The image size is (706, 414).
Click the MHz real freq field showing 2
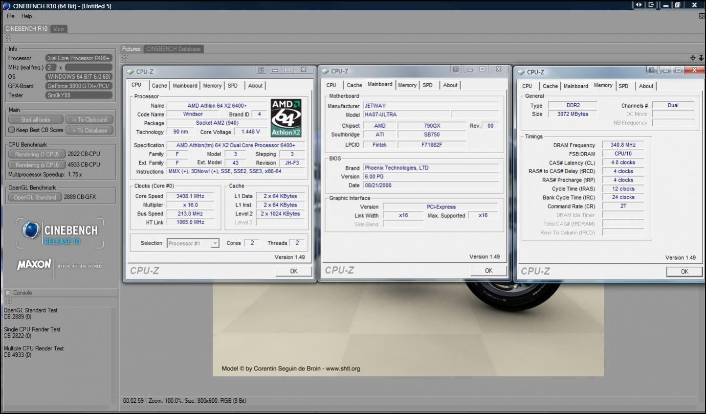click(x=51, y=68)
